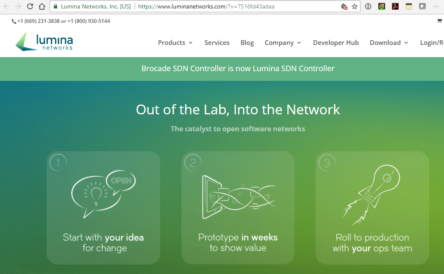444x274 pixels.
Task: Reload the page
Action: 30,6
